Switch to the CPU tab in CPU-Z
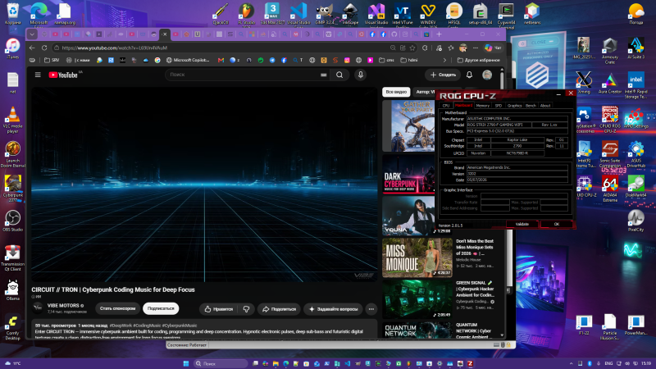The image size is (656, 369). 446,106
